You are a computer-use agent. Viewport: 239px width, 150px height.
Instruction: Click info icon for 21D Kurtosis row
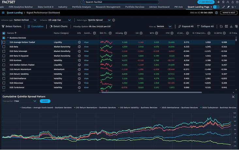coord(79,60)
